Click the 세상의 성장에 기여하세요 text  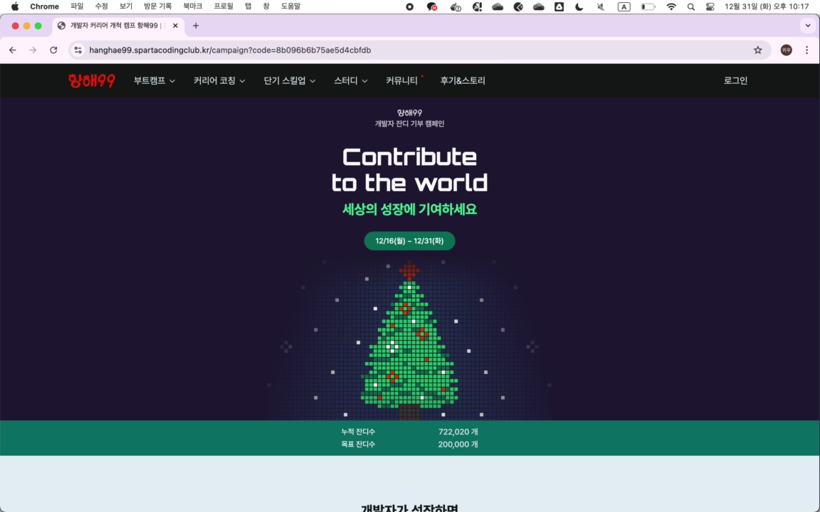(x=409, y=210)
